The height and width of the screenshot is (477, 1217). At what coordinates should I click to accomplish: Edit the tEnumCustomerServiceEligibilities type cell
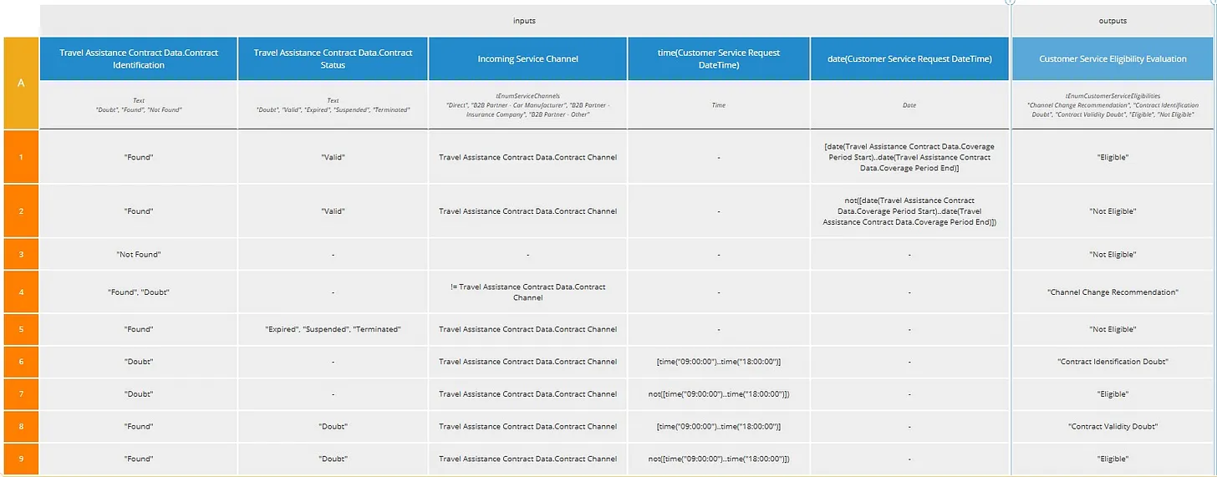1113,105
